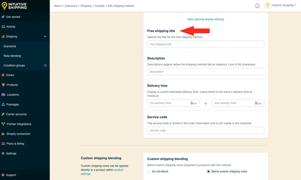Viewport: 301px width, 180px height.
Task: Click the Edit shipping method breadcrumb text
Action: 121,6
